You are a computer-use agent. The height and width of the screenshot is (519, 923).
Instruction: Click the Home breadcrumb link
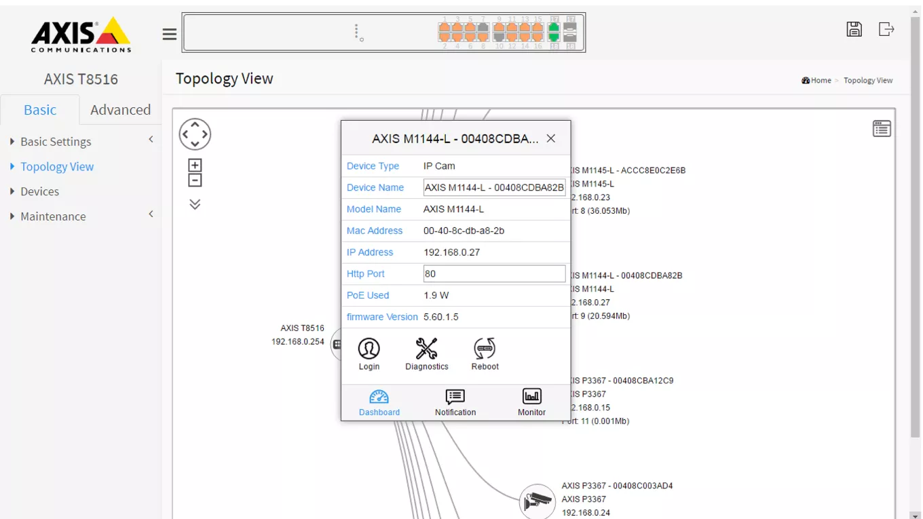[821, 80]
